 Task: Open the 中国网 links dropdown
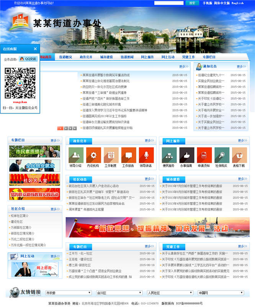[x=221, y=293]
